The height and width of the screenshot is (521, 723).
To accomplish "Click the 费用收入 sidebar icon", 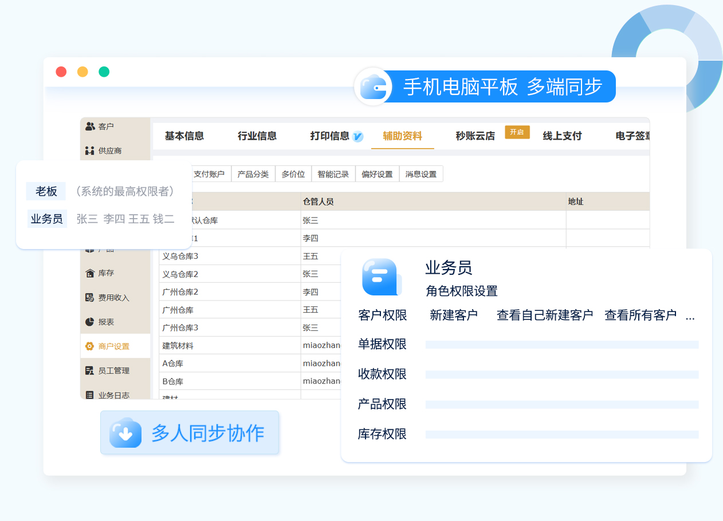I will (x=90, y=298).
